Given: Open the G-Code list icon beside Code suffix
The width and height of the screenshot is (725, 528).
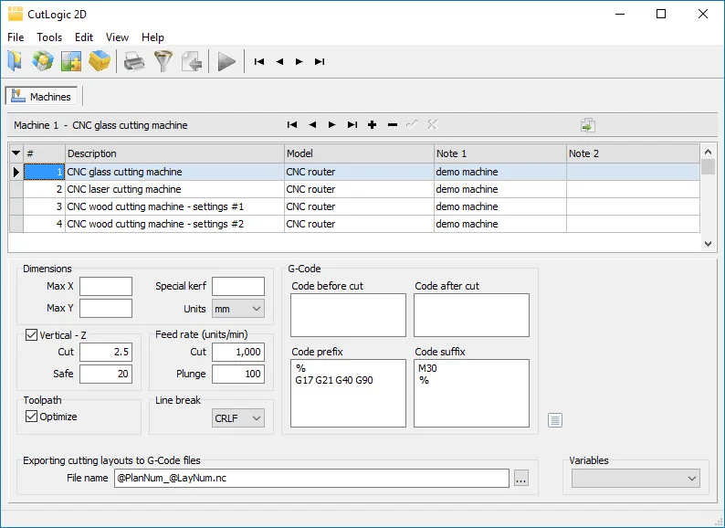Looking at the screenshot, I should click(x=555, y=420).
